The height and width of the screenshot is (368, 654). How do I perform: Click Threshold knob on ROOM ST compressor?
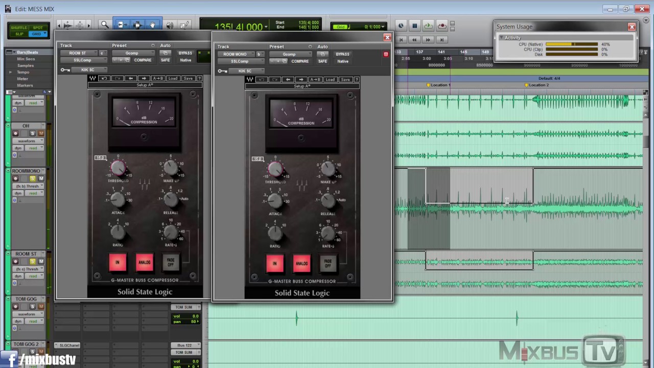tap(118, 167)
